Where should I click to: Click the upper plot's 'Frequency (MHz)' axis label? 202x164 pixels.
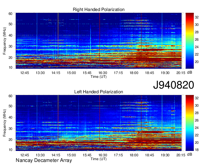pos(4,41)
